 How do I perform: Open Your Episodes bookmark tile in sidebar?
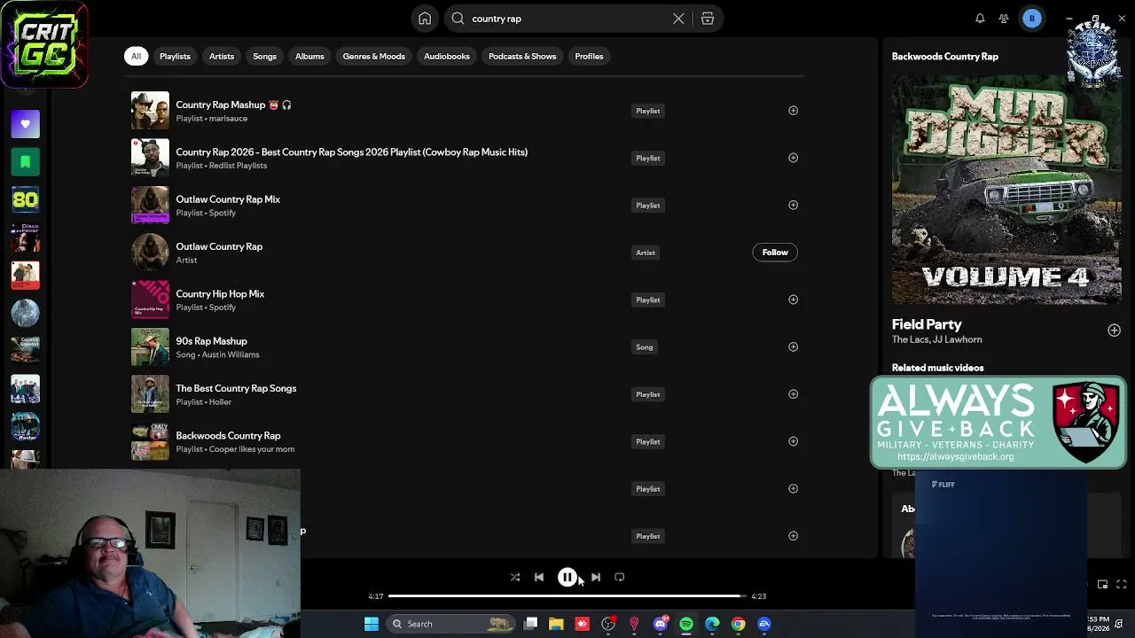tap(25, 162)
